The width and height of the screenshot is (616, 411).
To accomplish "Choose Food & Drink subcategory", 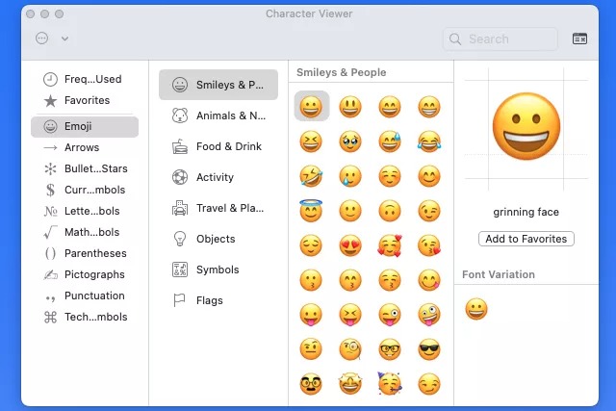I will point(218,146).
